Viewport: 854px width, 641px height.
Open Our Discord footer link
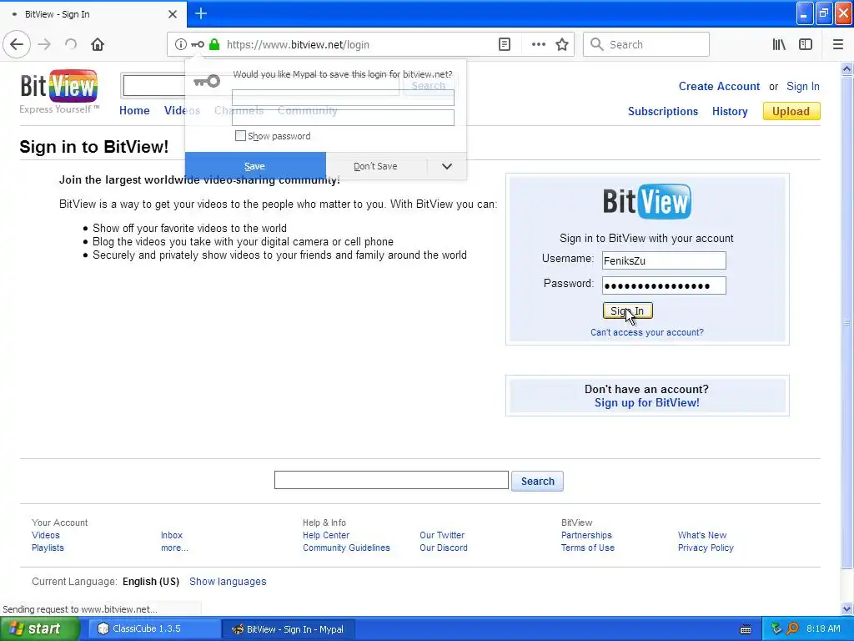444,548
